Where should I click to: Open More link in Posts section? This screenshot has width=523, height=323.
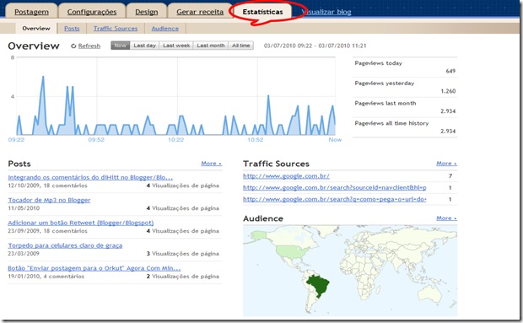(x=211, y=164)
